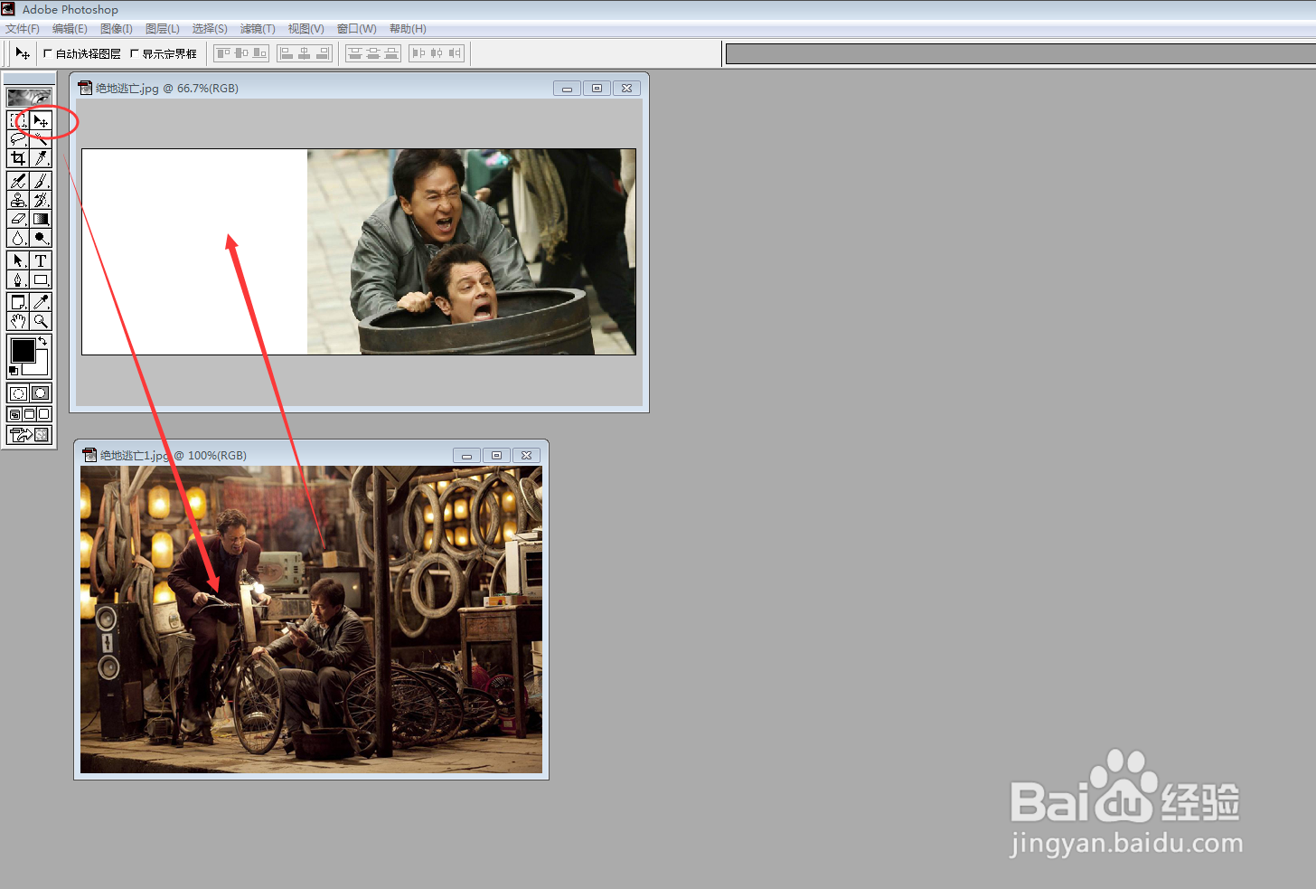
Task: Click Distribute Horizontal Centers in options bar
Action: pyautogui.click(x=437, y=53)
